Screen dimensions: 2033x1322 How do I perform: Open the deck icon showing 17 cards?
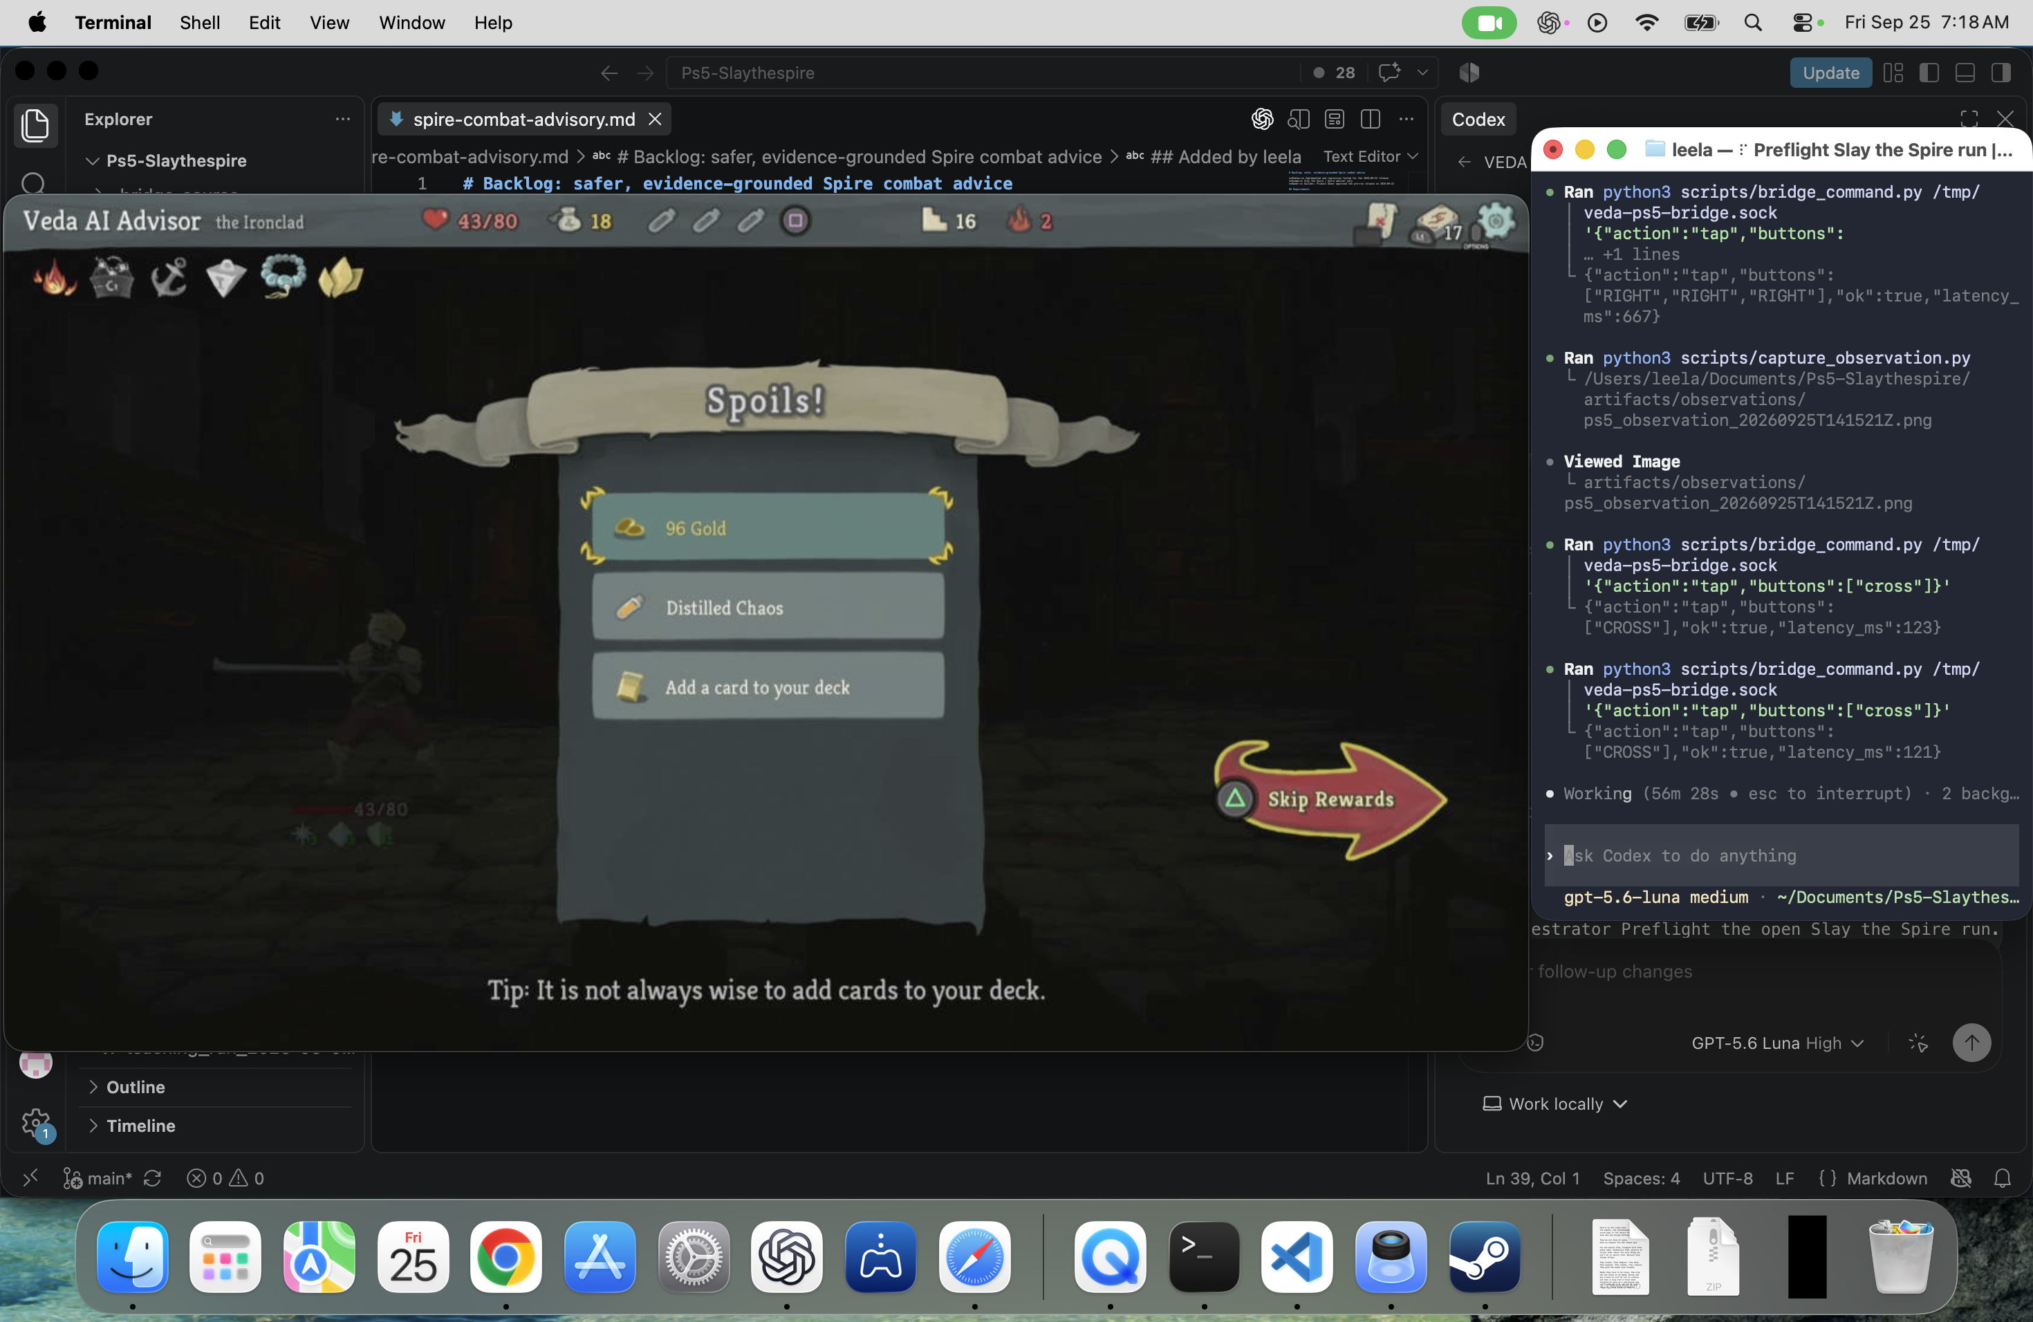pos(1437,223)
